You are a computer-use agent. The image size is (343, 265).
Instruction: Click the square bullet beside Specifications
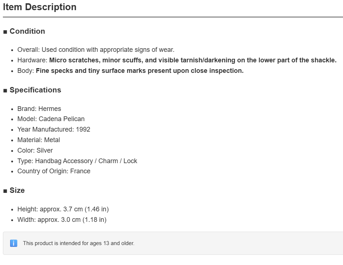click(x=5, y=91)
